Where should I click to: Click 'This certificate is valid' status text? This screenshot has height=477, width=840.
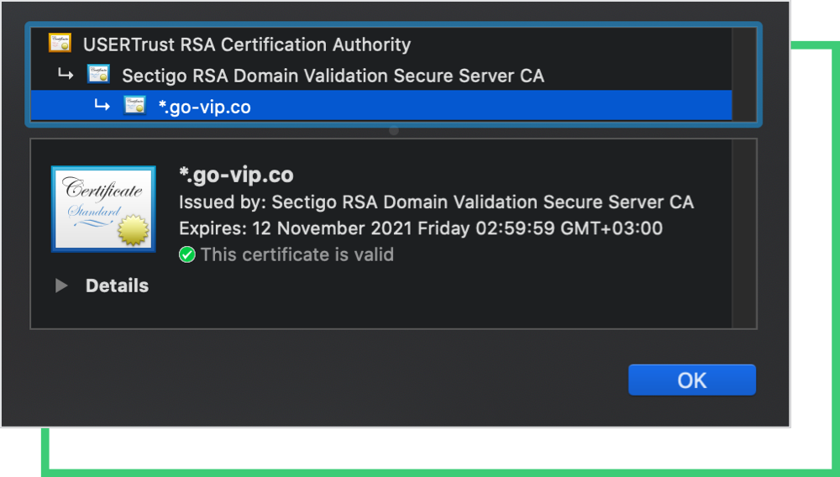point(297,254)
